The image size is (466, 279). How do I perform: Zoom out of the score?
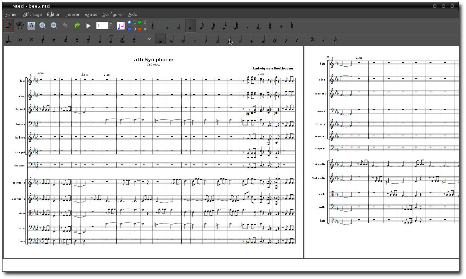click(54, 26)
